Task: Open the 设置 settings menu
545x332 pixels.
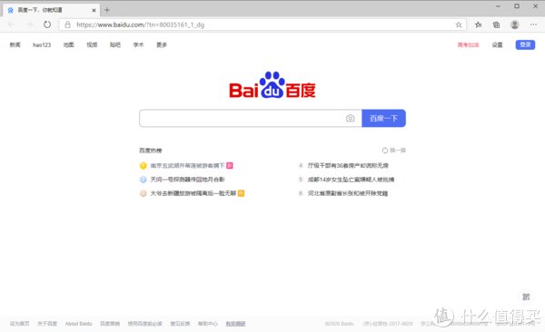Action: [x=498, y=44]
